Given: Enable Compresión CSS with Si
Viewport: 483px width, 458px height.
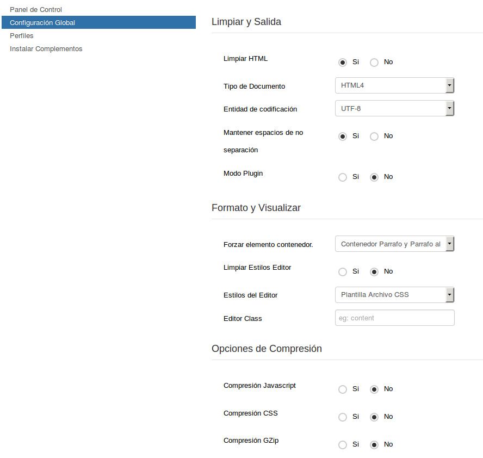Looking at the screenshot, I should click(342, 417).
